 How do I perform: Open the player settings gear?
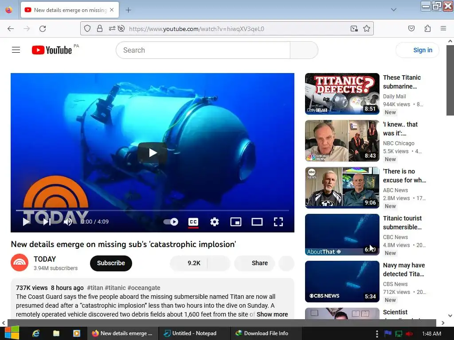tap(215, 222)
